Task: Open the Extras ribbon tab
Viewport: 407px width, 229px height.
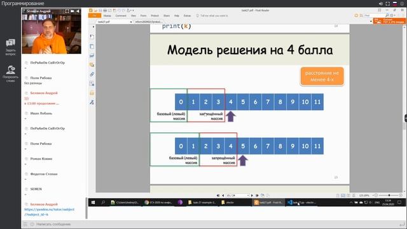Action: coord(187,15)
